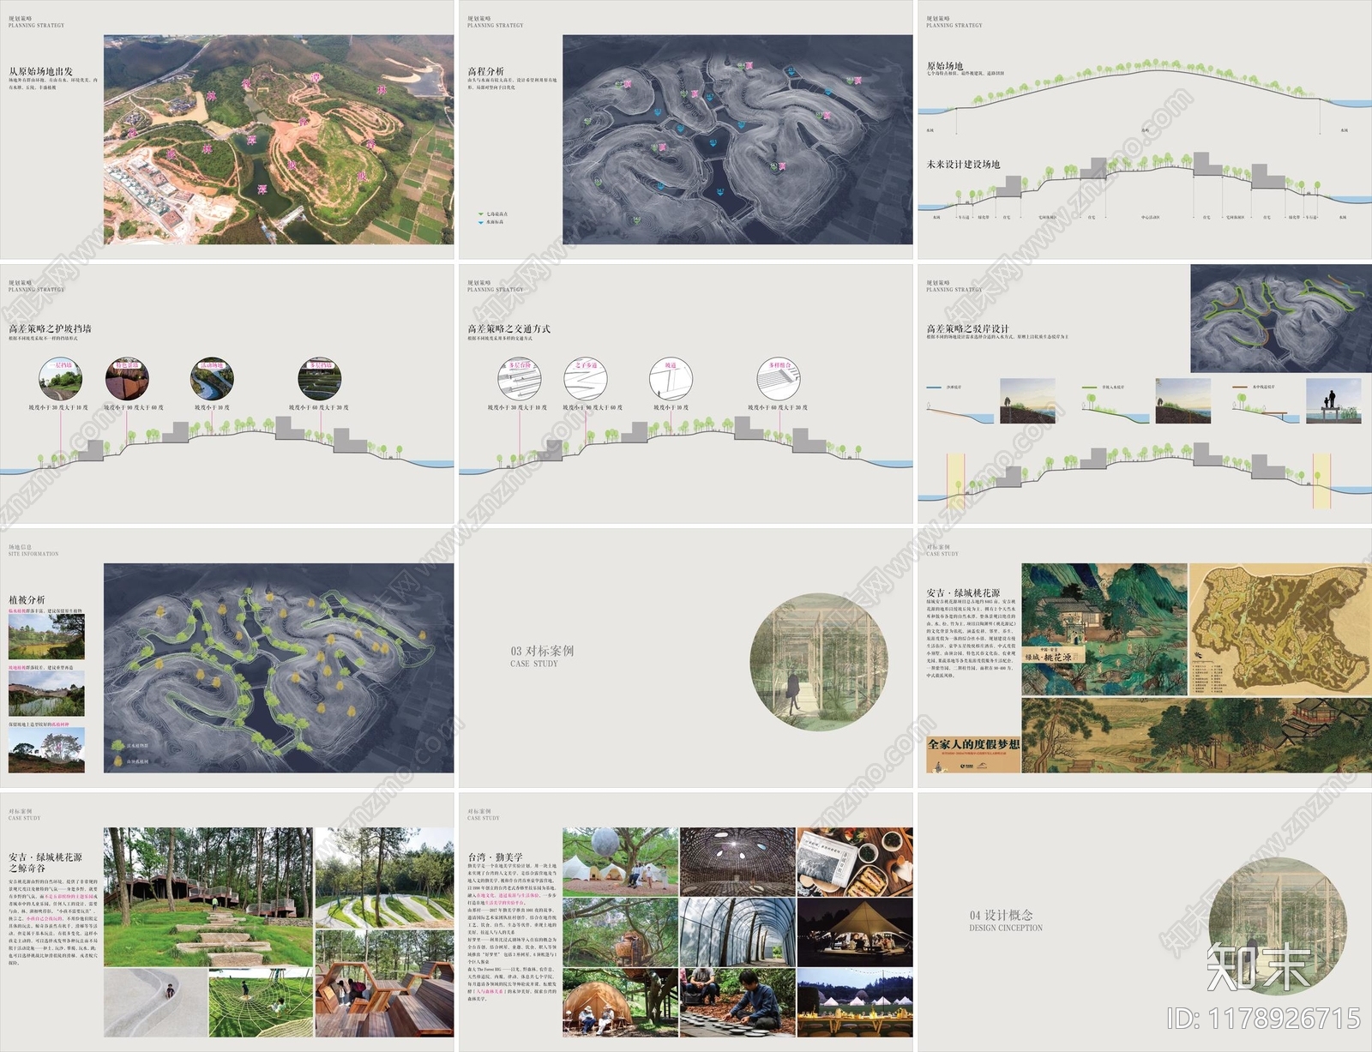Open the wide traditional painting with pine trees
This screenshot has width=1372, height=1052.
[1197, 735]
